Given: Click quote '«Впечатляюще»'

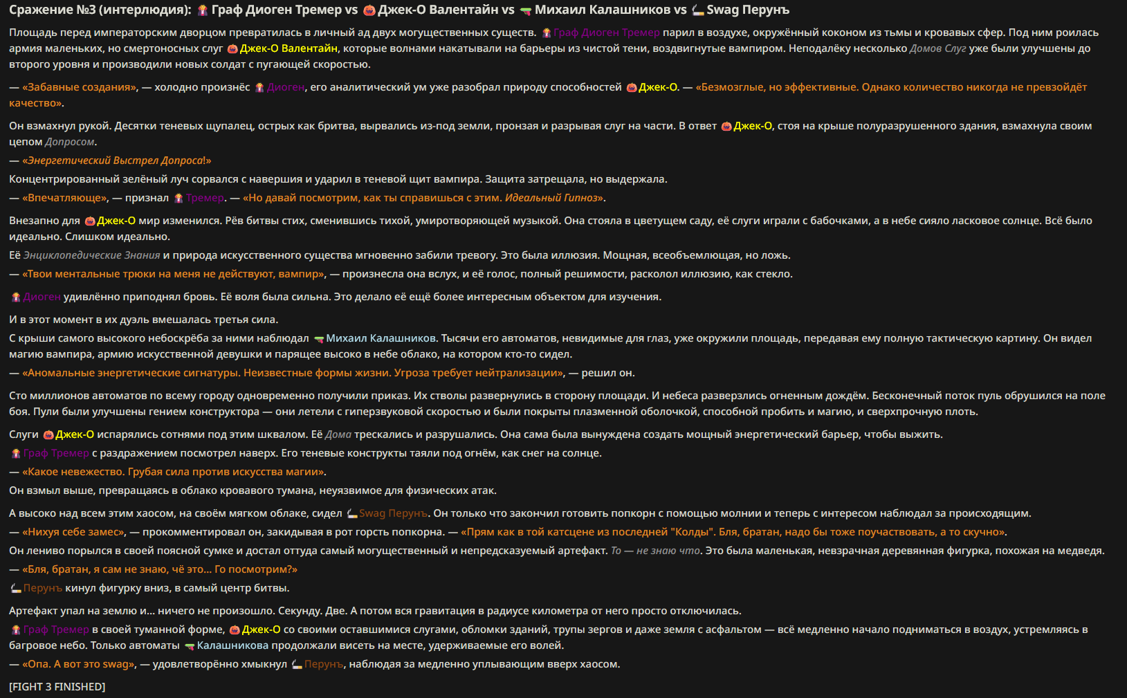Looking at the screenshot, I should pyautogui.click(x=65, y=198).
